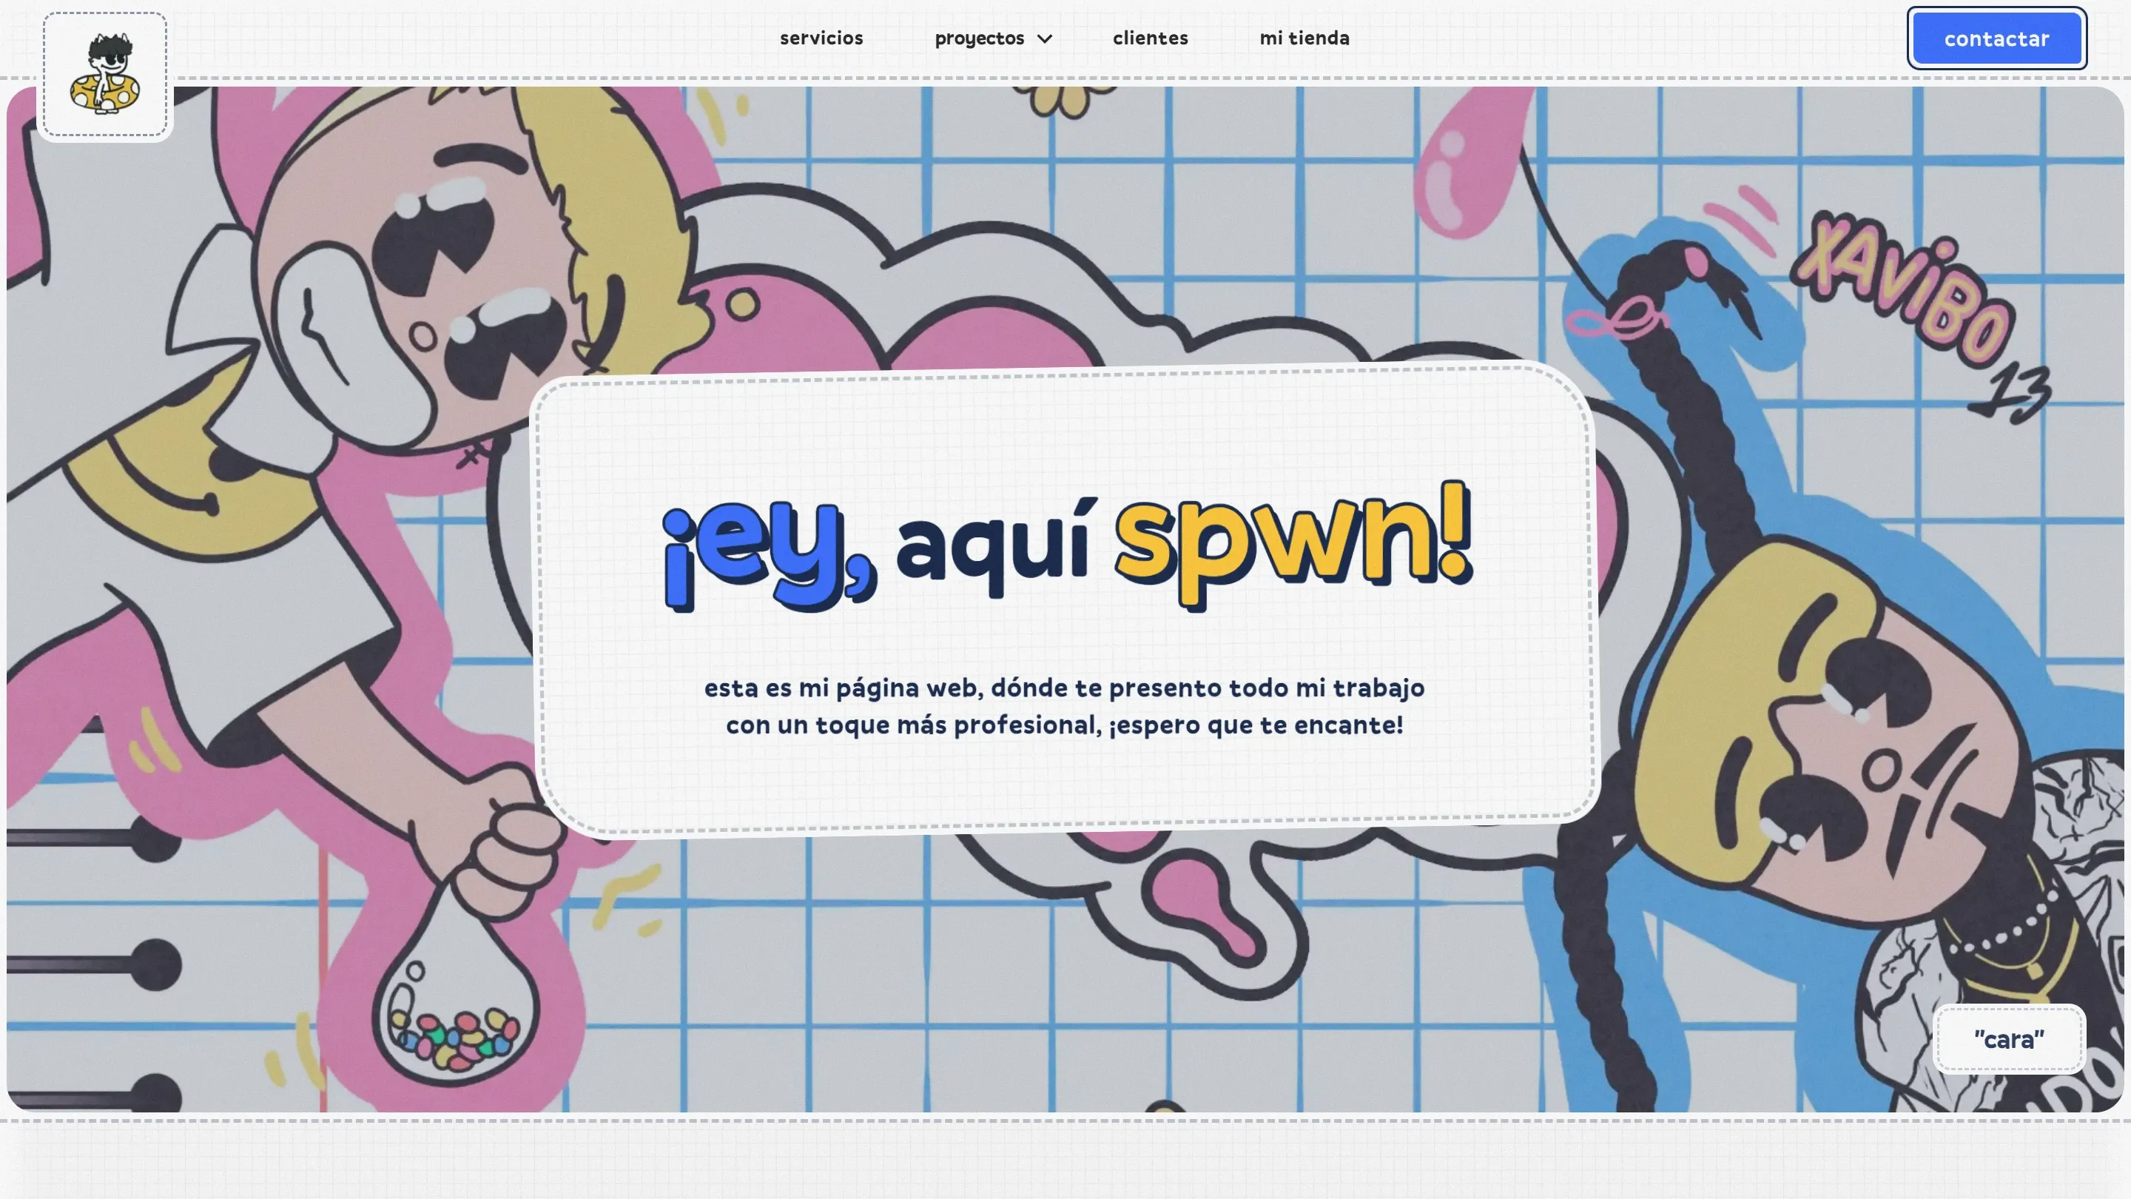
Task: Open the proyectos menu item
Action: pyautogui.click(x=979, y=38)
